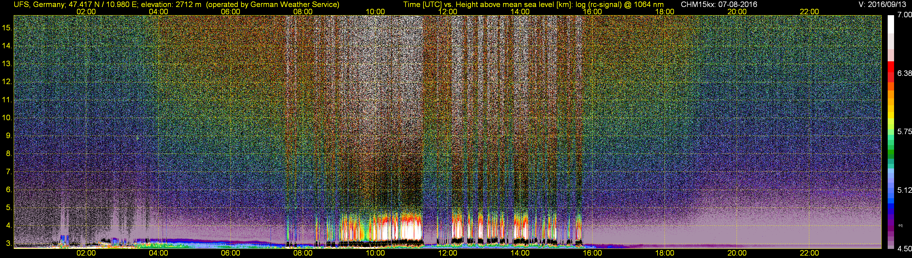This screenshot has height=258, width=912.
Task: Click the 10:00 label on the top time axis
Action: point(375,12)
